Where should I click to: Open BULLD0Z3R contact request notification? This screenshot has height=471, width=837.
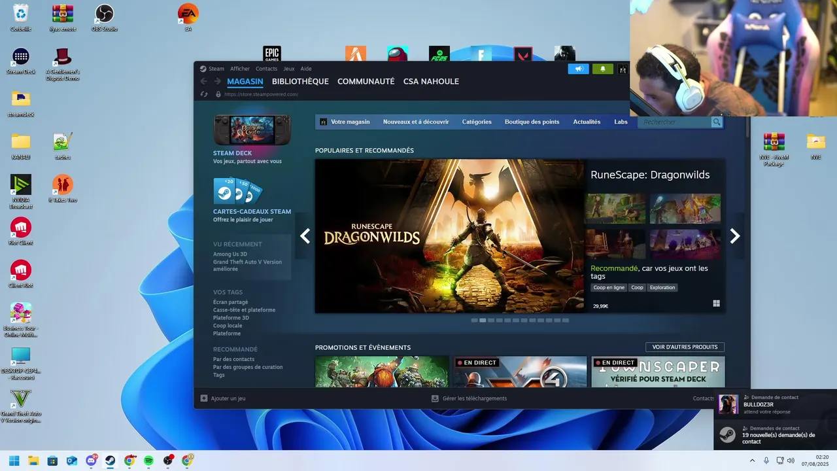(x=776, y=405)
